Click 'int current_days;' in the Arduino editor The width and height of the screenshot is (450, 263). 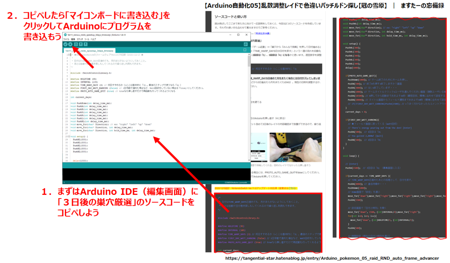point(81,97)
